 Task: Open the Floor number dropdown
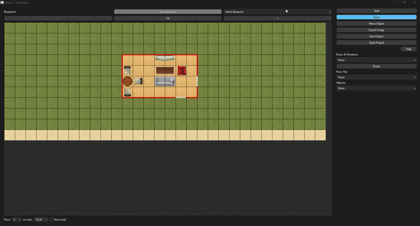coord(17,220)
